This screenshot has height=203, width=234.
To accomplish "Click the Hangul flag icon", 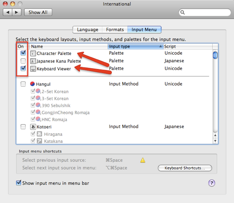I will [32, 84].
